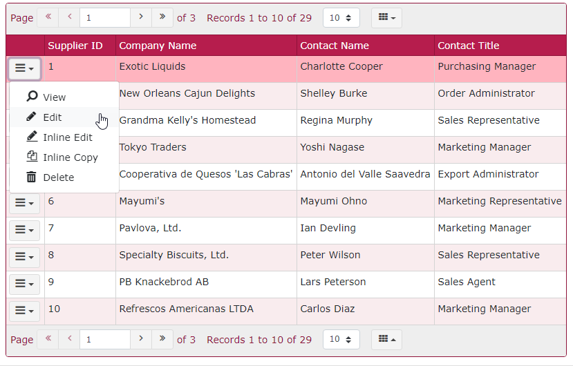The height and width of the screenshot is (366, 573).
Task: Click previous page arrow in top pager
Action: click(69, 17)
